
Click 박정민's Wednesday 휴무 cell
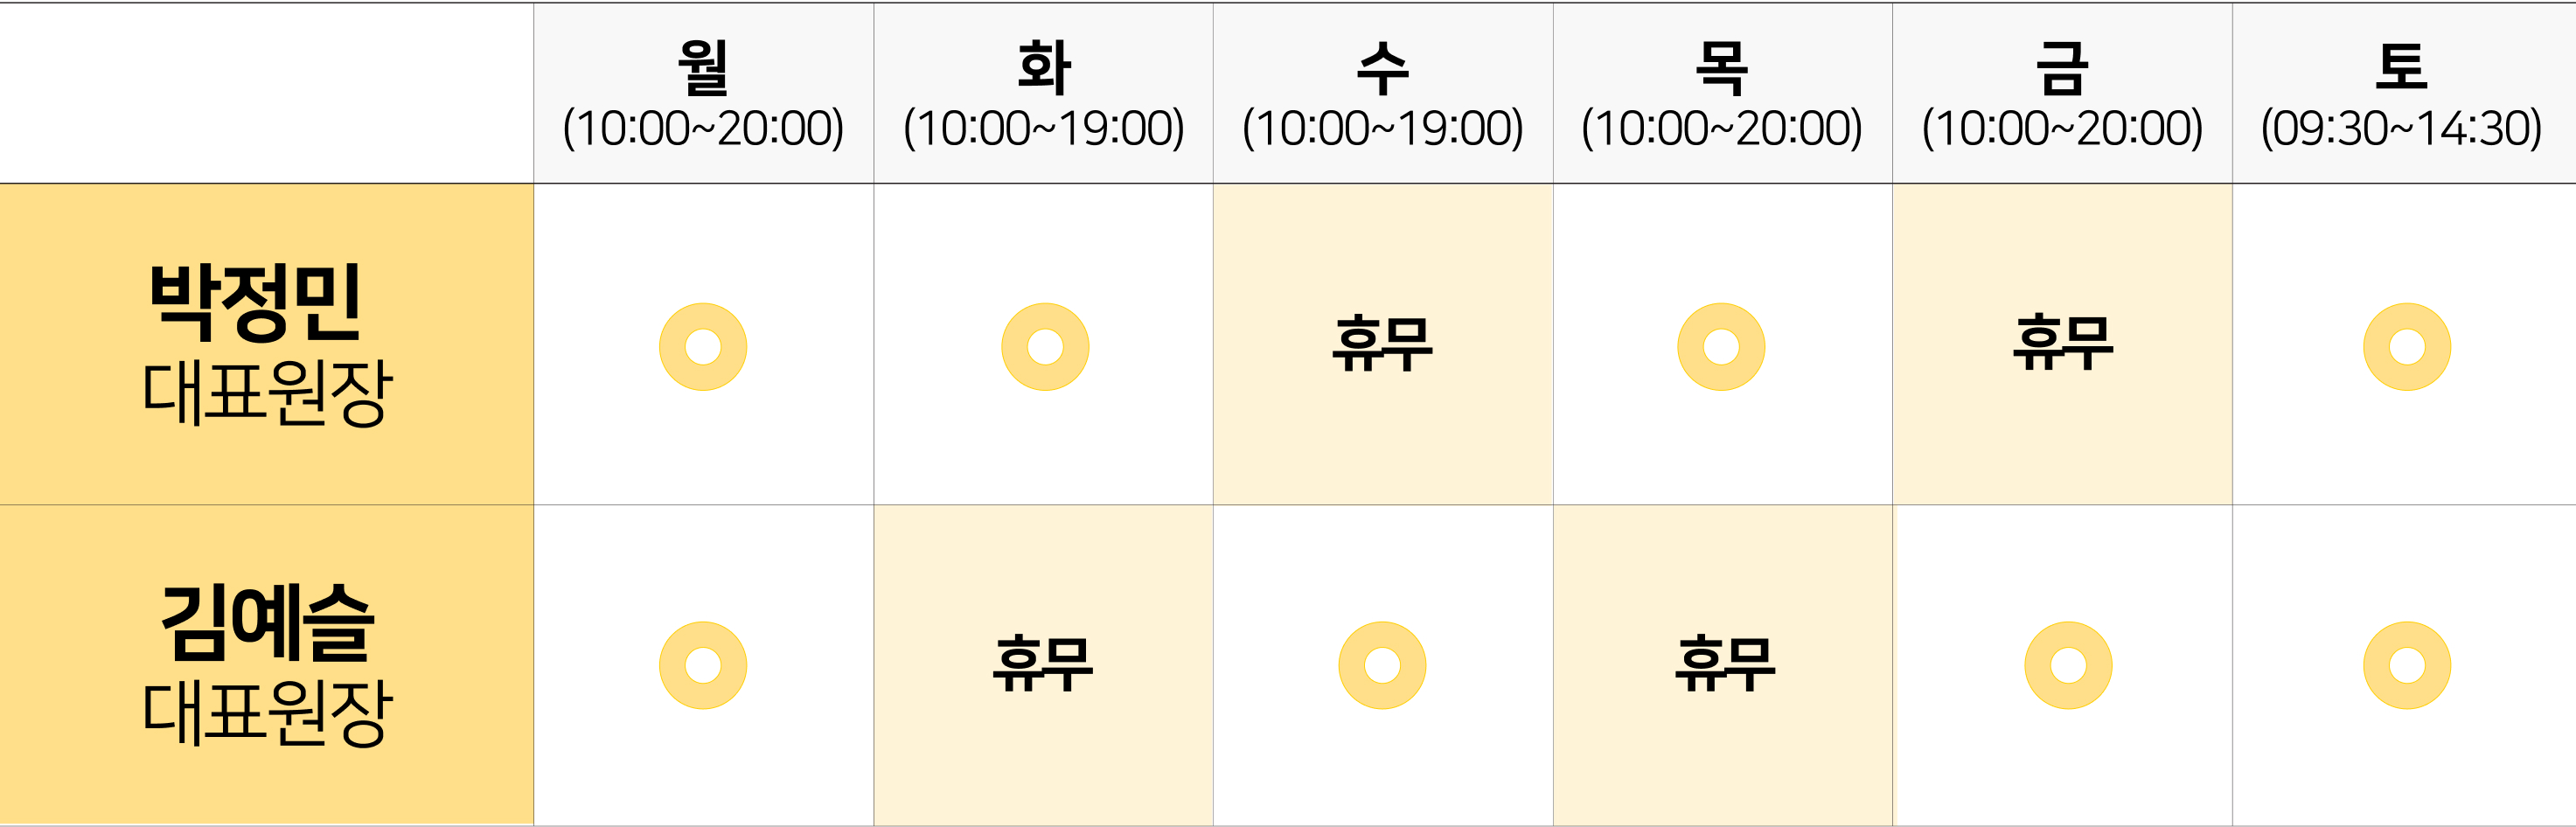click(x=1382, y=344)
